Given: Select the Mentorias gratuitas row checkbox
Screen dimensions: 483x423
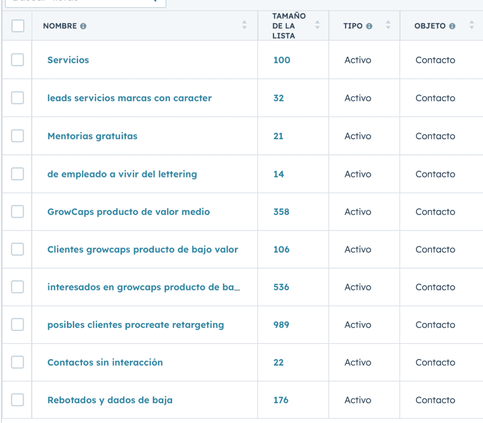Looking at the screenshot, I should [x=17, y=136].
